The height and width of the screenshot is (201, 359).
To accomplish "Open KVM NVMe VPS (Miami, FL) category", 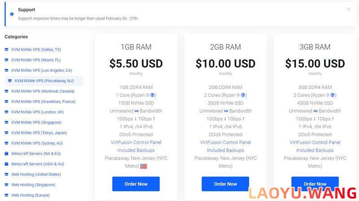I will pyautogui.click(x=36, y=60).
